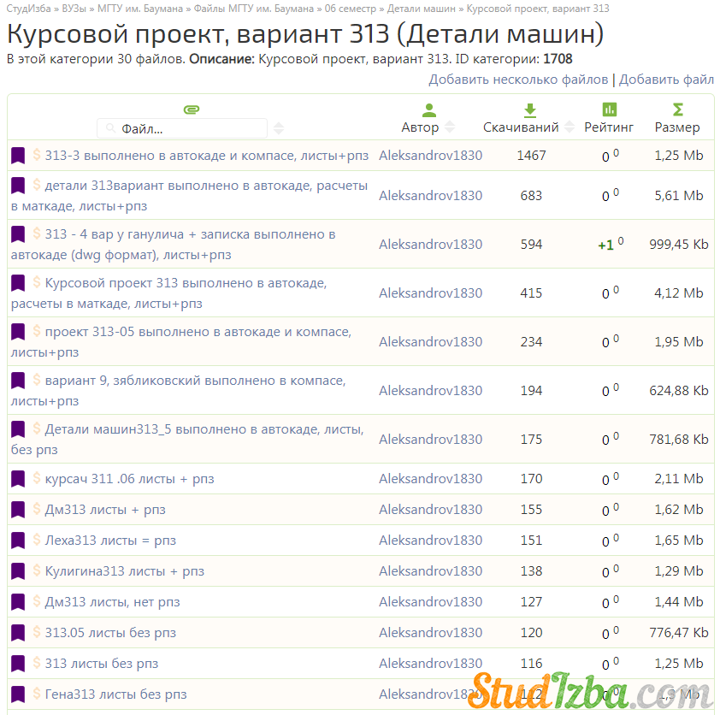Screen dimensions: 720x715
Task: Click bookmark icon for 313-3 выполнено file
Action: point(18,156)
